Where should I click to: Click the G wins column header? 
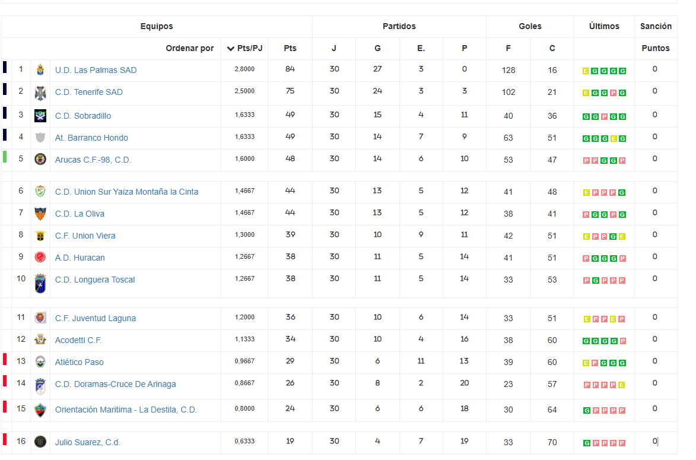[x=377, y=49]
